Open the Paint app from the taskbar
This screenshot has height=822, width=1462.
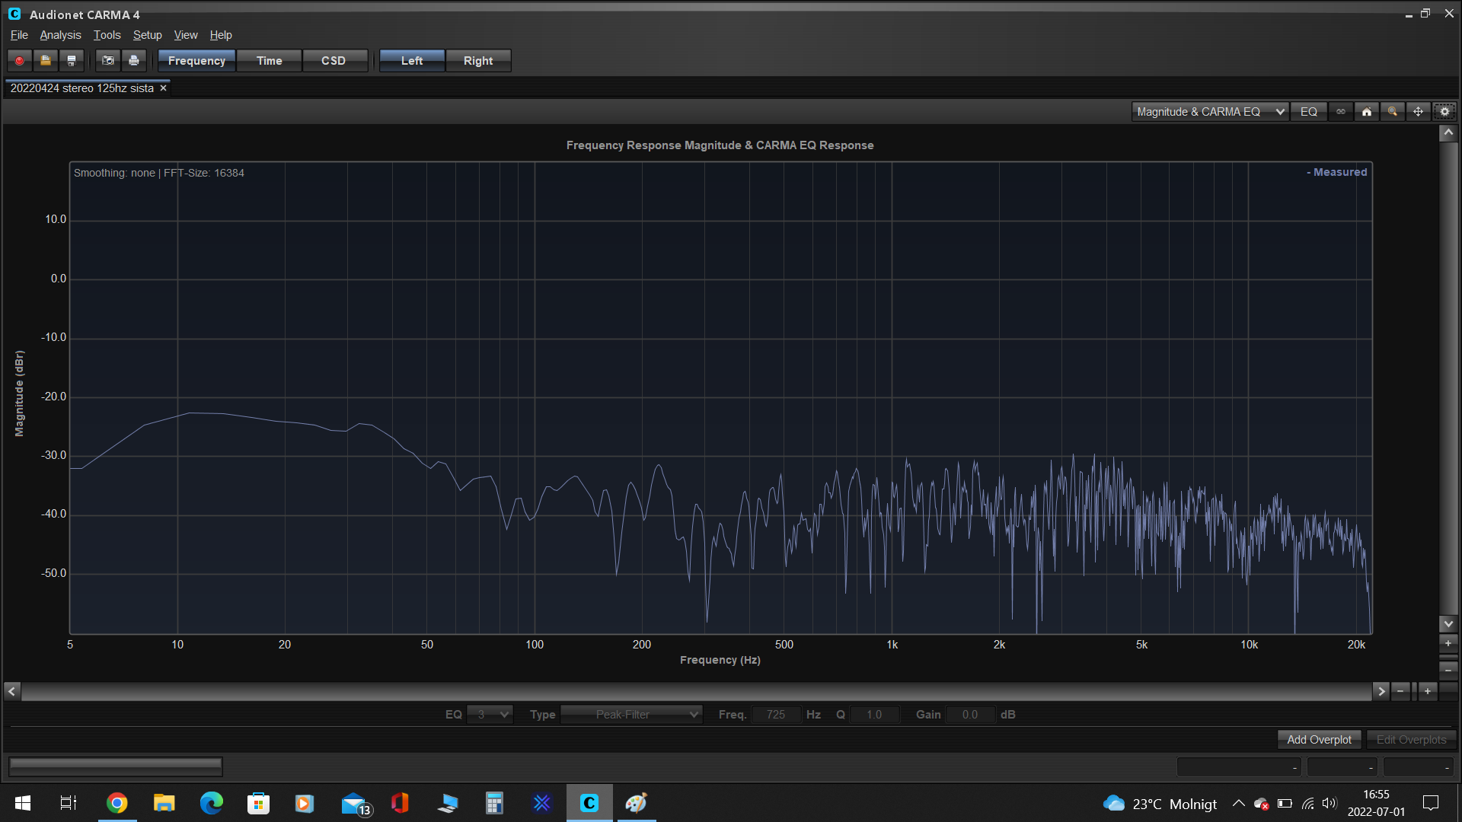tap(636, 803)
